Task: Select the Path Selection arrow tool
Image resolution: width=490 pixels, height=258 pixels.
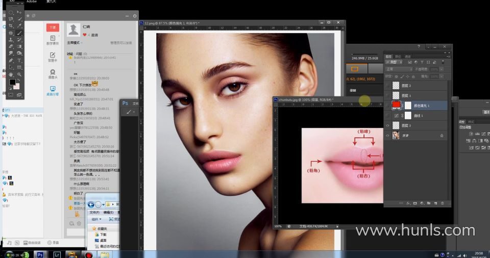Action: (11, 67)
